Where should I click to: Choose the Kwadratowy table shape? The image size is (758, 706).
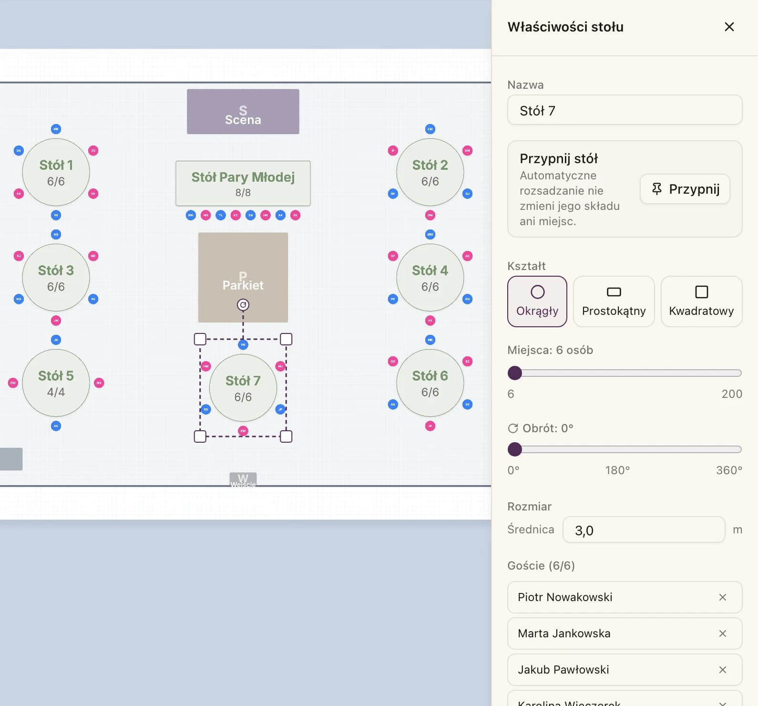click(701, 301)
